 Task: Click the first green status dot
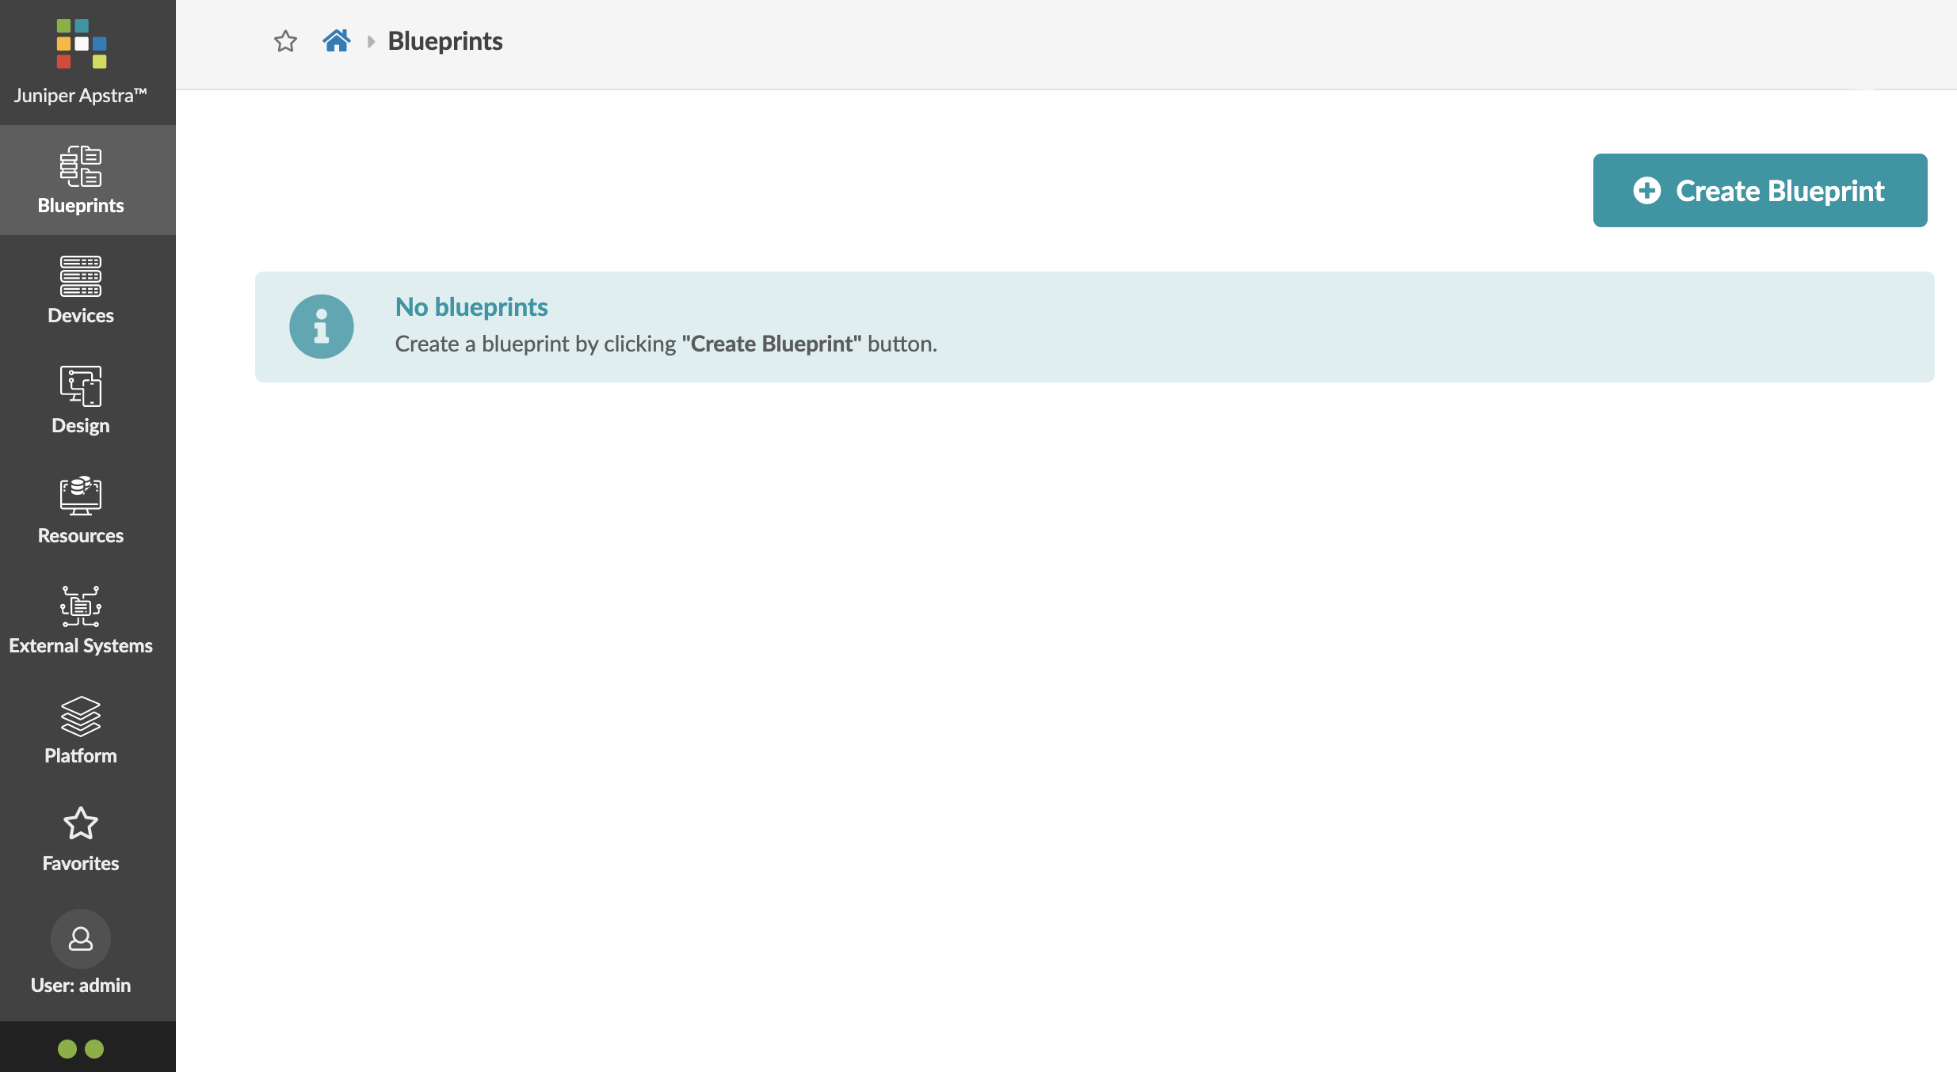click(67, 1049)
